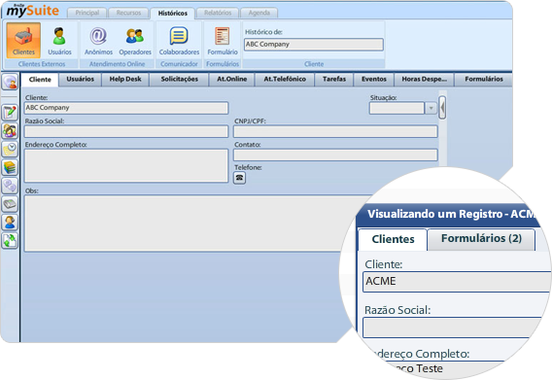
Task: Click the Atendimento Online group label
Action: 117,64
